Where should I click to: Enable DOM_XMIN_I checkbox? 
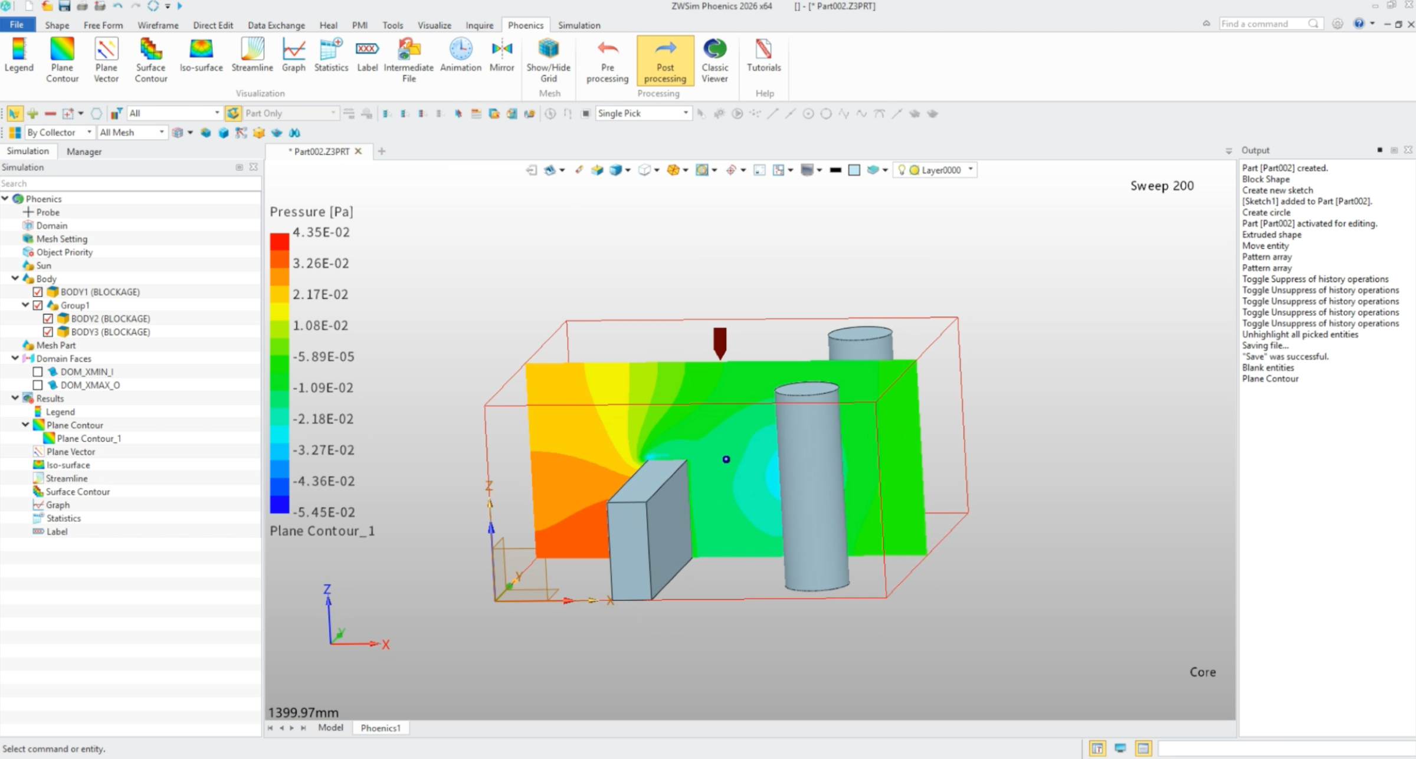click(x=38, y=372)
